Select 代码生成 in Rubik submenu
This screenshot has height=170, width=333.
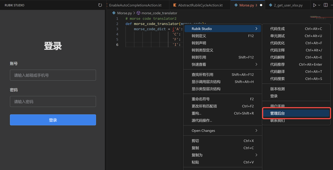click(x=296, y=29)
